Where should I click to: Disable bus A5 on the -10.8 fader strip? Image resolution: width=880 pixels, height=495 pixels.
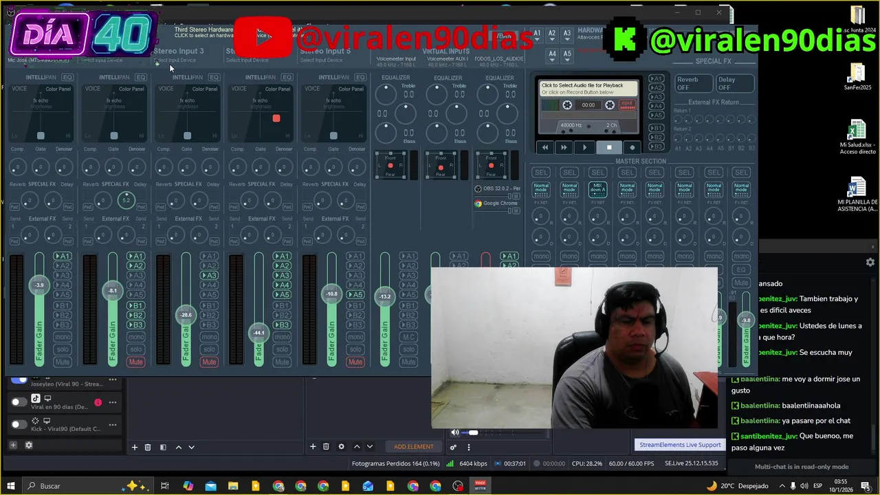coord(355,295)
